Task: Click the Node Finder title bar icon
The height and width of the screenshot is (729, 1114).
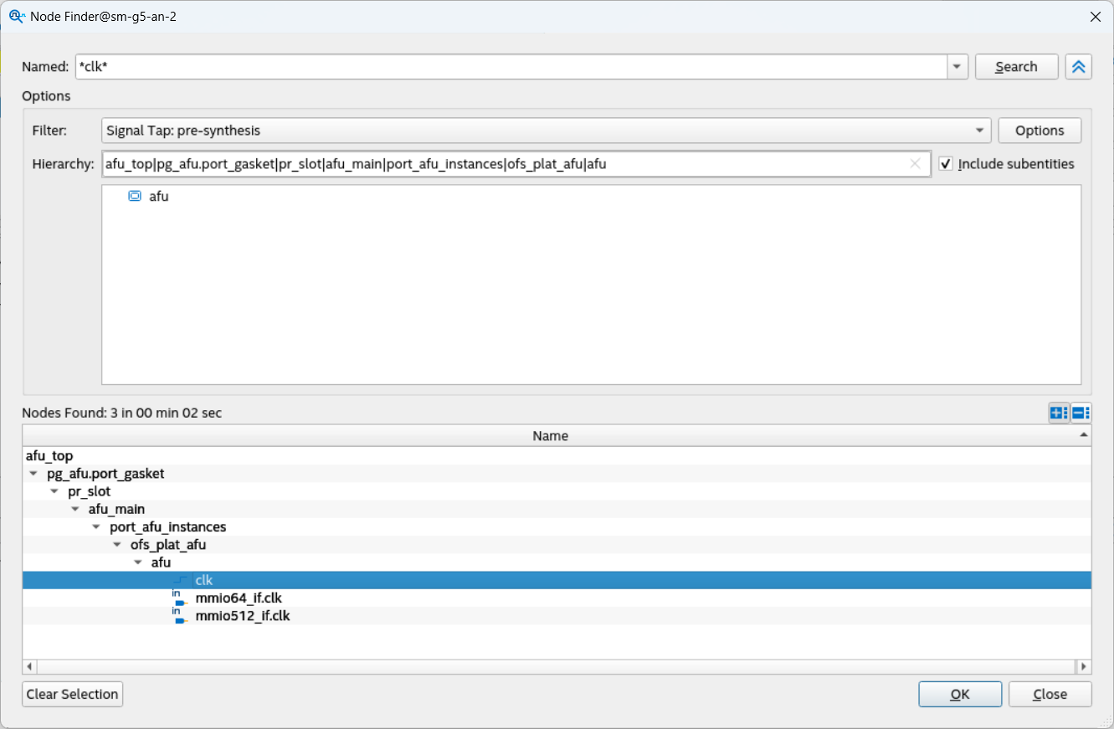Action: point(17,16)
